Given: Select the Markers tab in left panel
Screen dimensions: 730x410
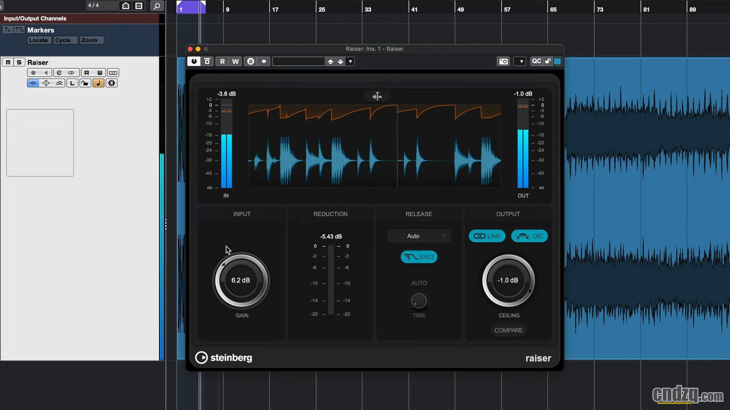Looking at the screenshot, I should [x=41, y=30].
